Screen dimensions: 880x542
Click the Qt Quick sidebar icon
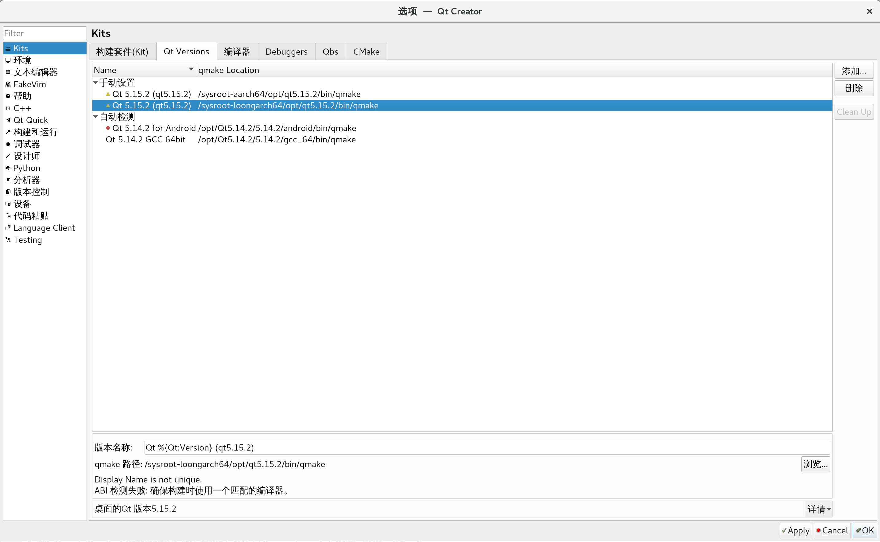8,120
